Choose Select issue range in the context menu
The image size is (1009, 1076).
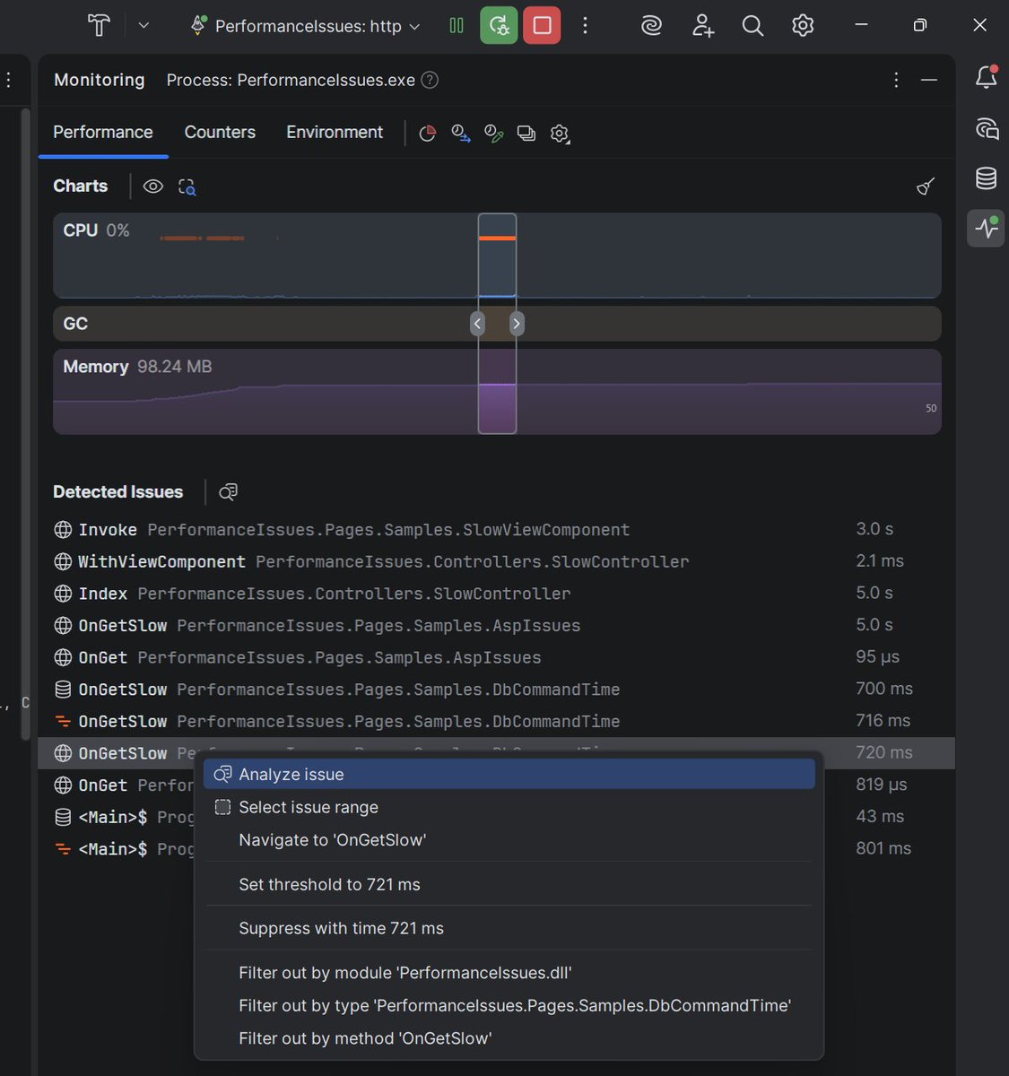509,807
